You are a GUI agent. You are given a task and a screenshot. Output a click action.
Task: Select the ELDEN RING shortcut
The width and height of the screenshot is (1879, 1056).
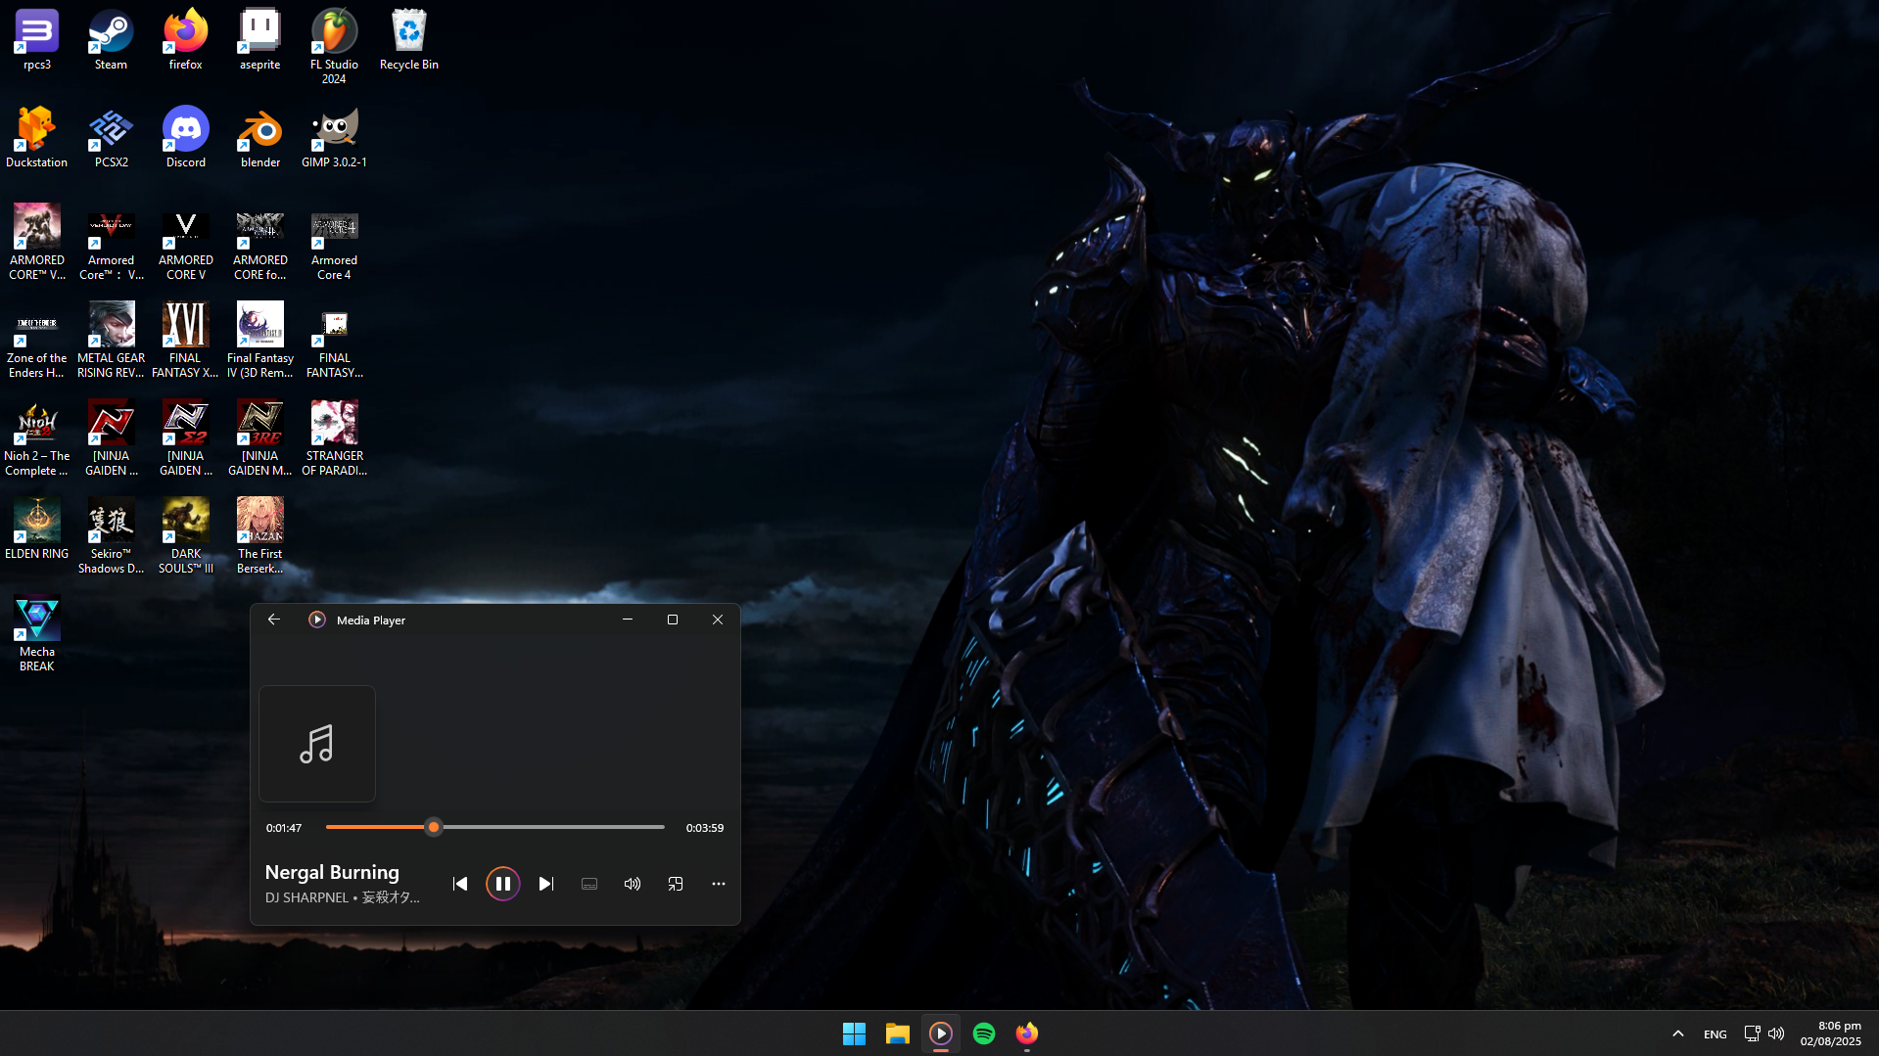tap(36, 529)
